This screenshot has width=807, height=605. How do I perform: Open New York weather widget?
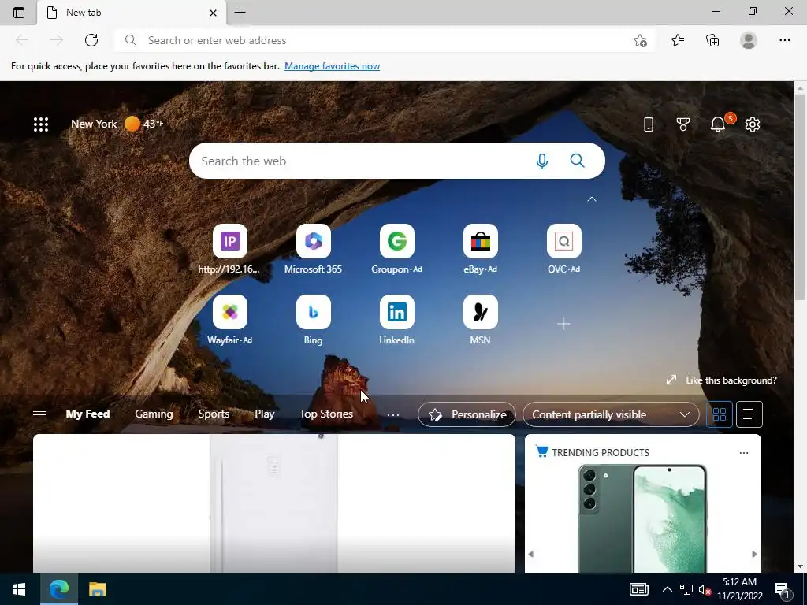[x=117, y=124]
